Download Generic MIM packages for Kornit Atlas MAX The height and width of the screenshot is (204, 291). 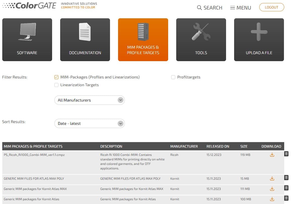272,189
